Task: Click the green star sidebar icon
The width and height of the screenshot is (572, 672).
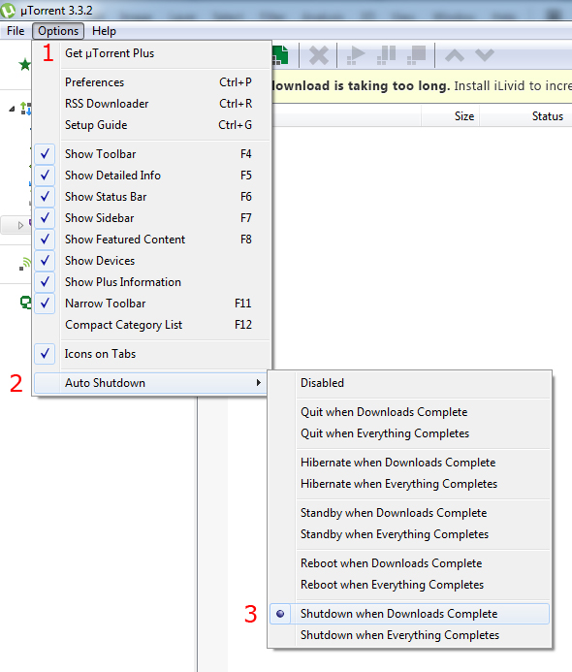Action: (25, 65)
